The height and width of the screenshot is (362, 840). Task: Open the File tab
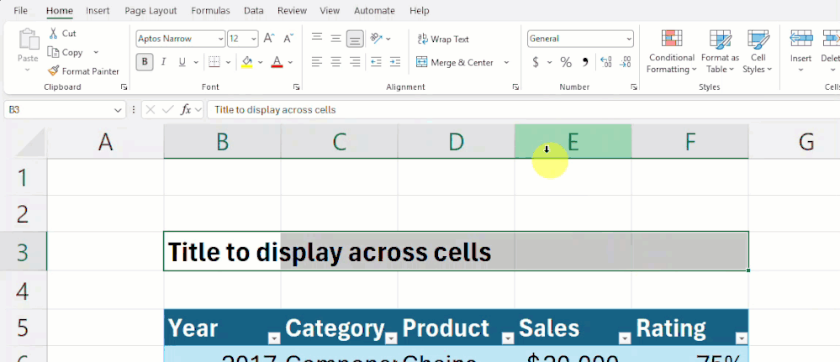pyautogui.click(x=21, y=10)
